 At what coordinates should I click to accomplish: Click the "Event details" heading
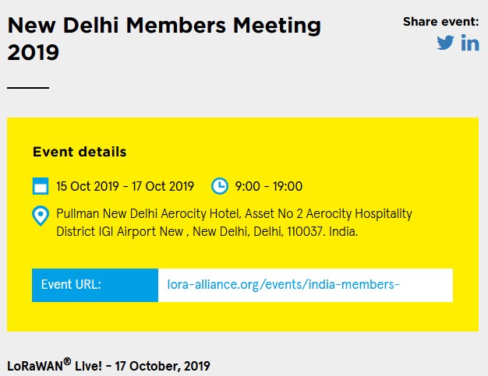point(80,152)
